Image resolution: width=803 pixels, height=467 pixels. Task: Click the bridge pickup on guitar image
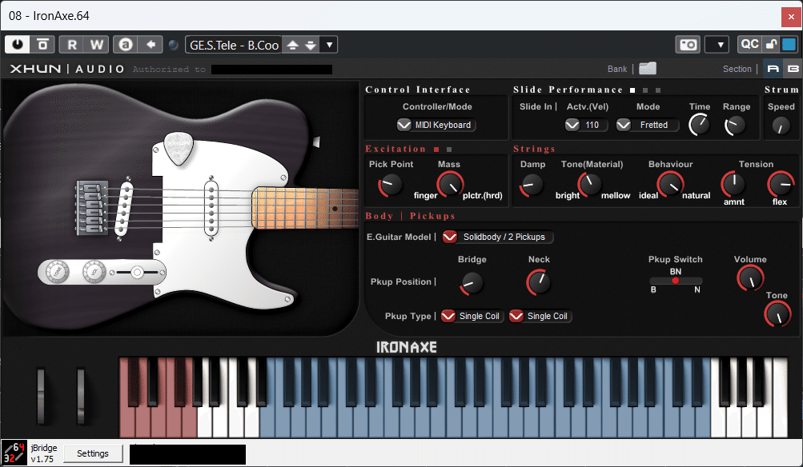[124, 209]
